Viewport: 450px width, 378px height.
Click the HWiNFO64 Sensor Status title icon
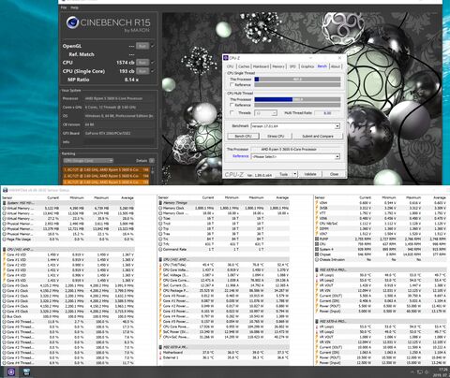point(5,190)
